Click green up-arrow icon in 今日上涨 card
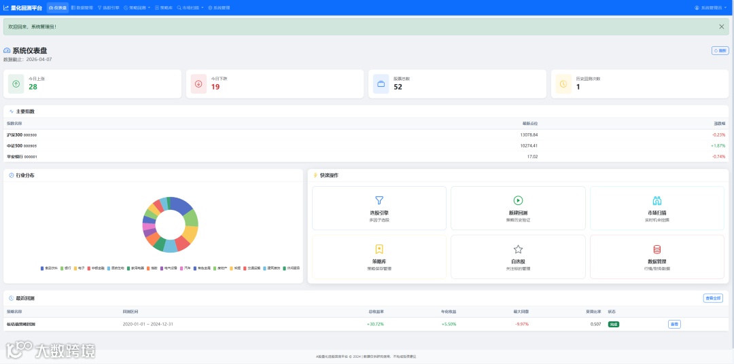The height and width of the screenshot is (364, 734). [16, 84]
